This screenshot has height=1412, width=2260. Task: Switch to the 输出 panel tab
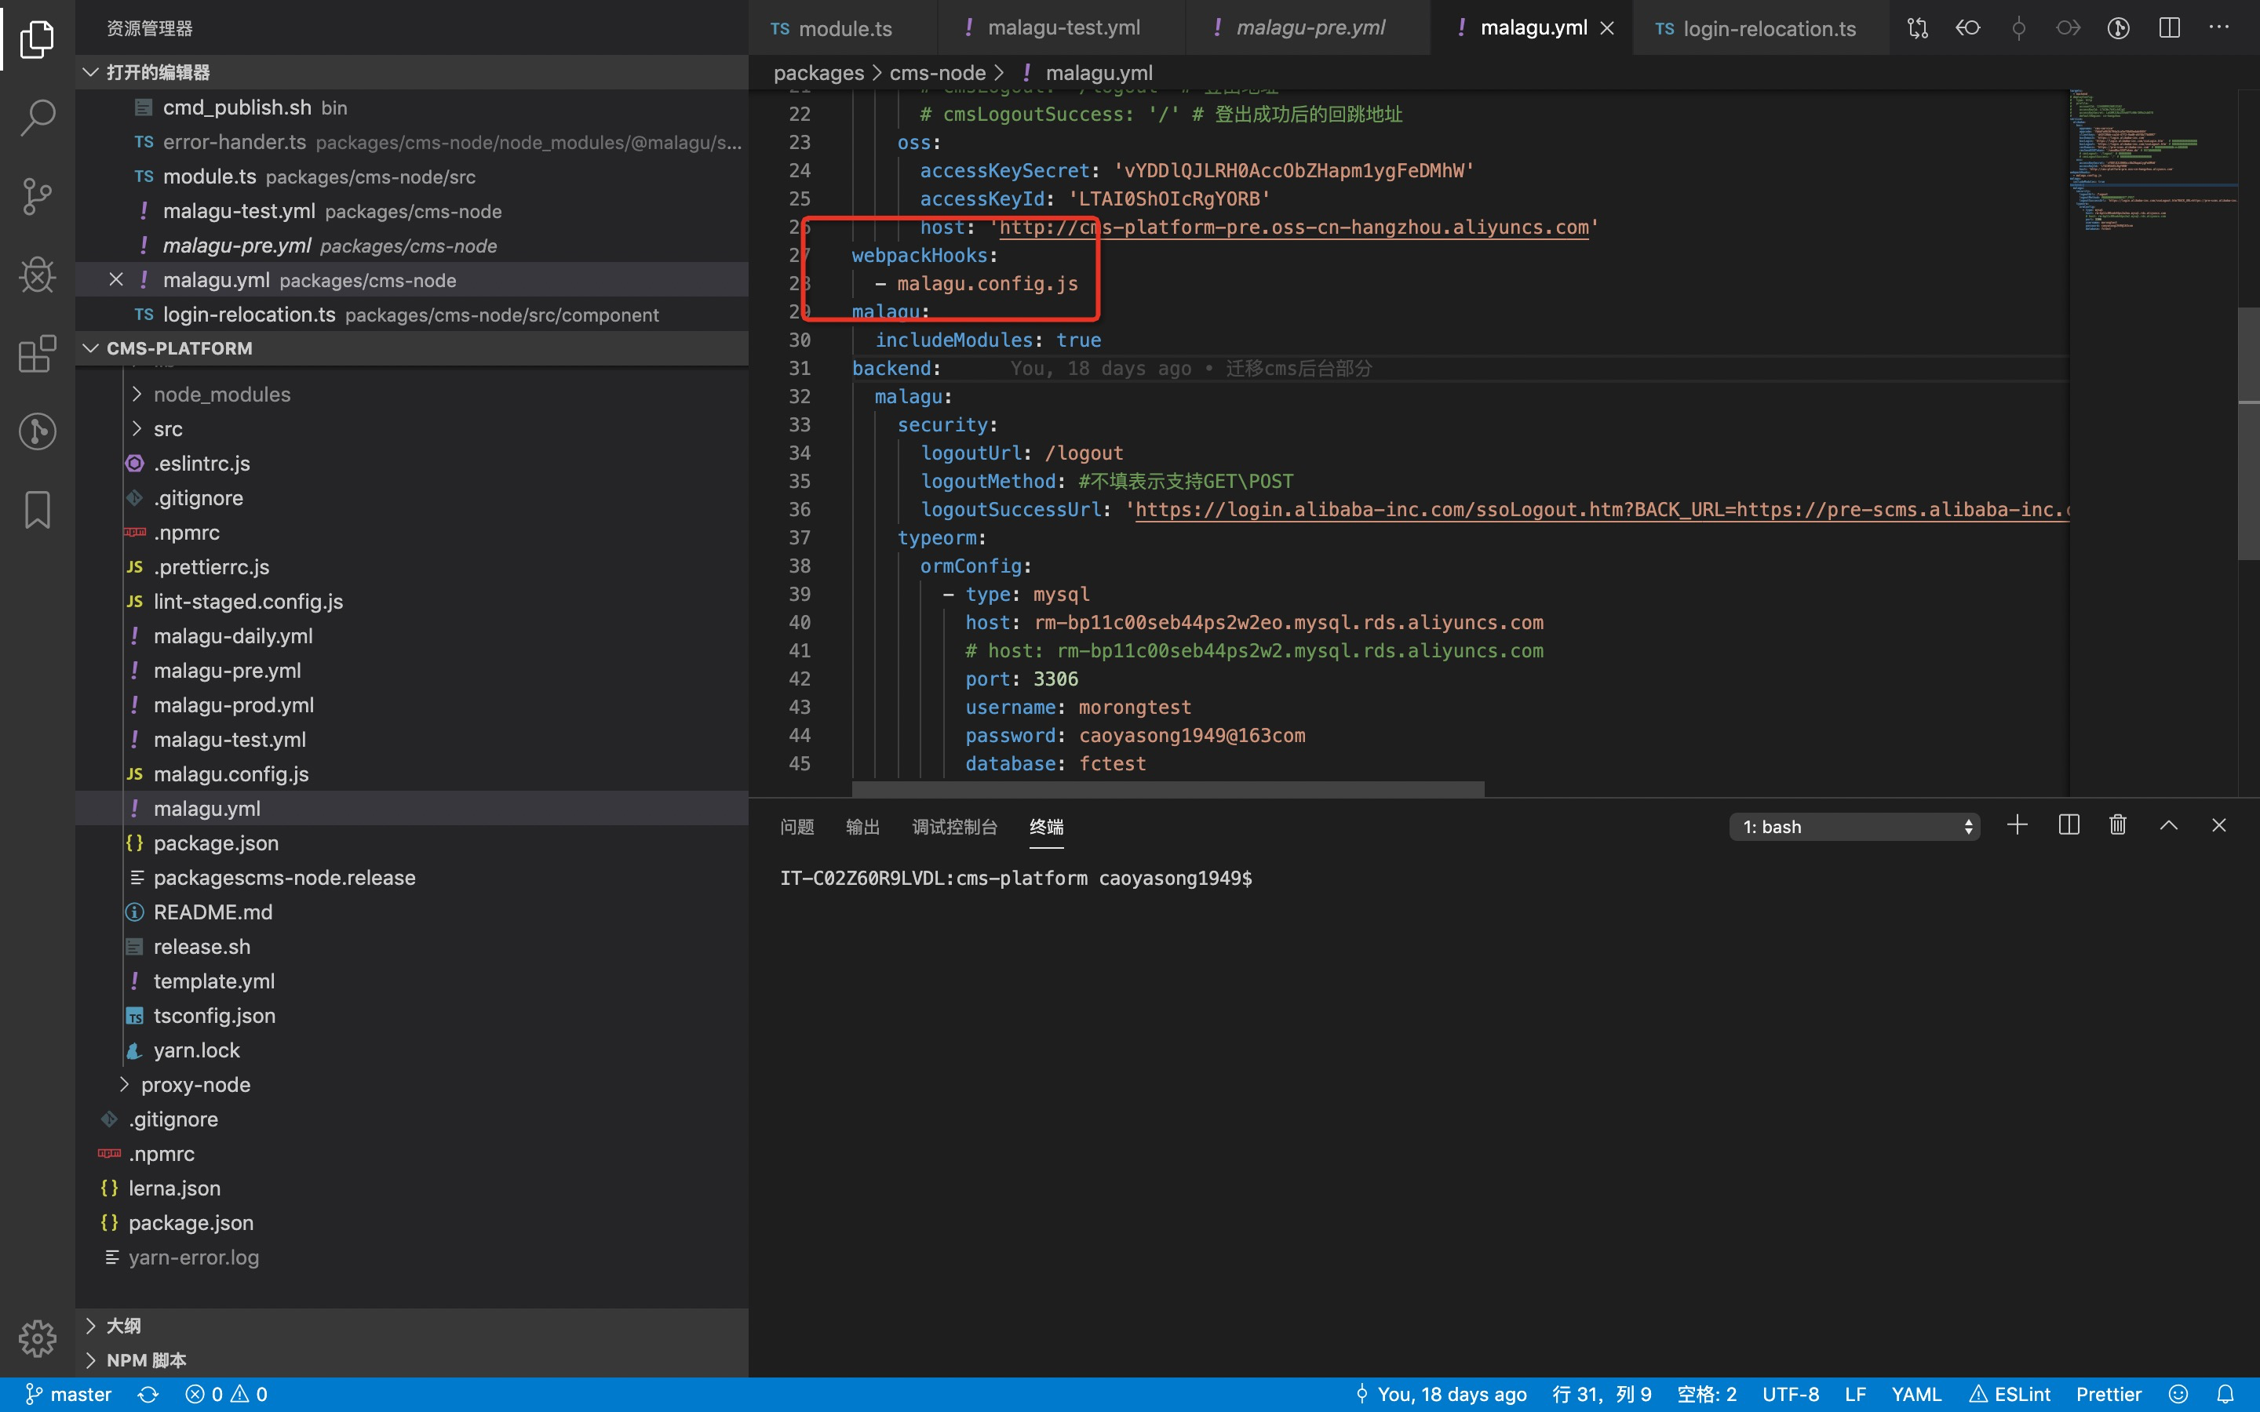862,827
